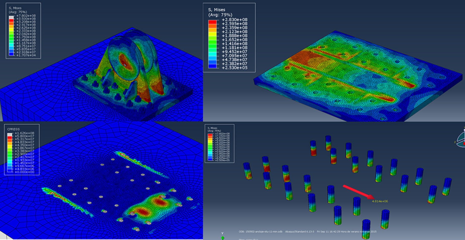This screenshot has width=465, height=240.
Task: Click the 3D view compass beside the bolts
Action: click(x=461, y=139)
